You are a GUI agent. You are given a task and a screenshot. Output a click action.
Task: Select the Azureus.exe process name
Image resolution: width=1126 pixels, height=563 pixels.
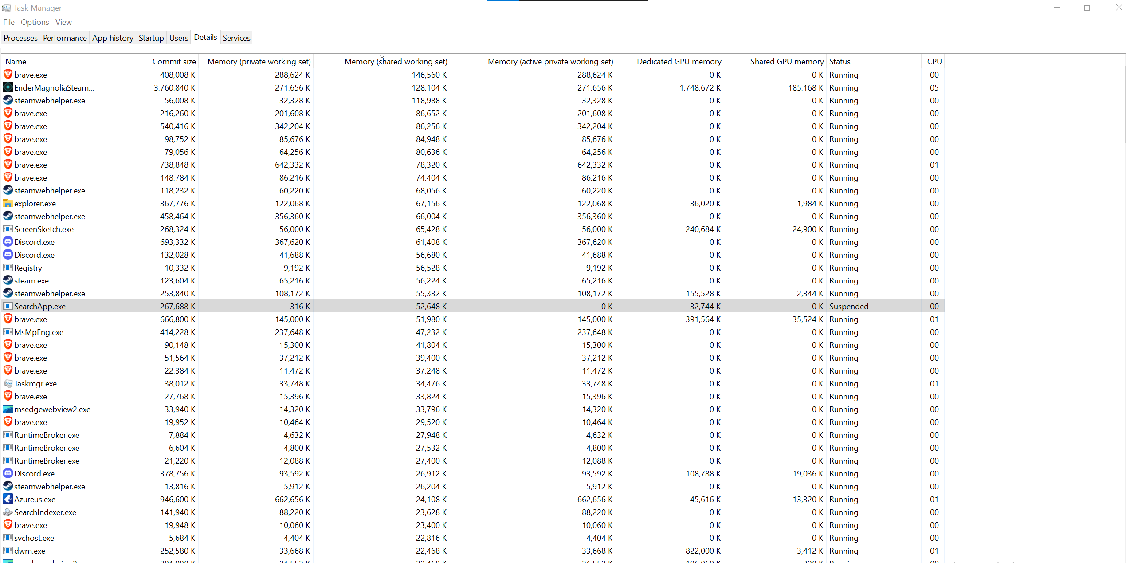point(35,500)
